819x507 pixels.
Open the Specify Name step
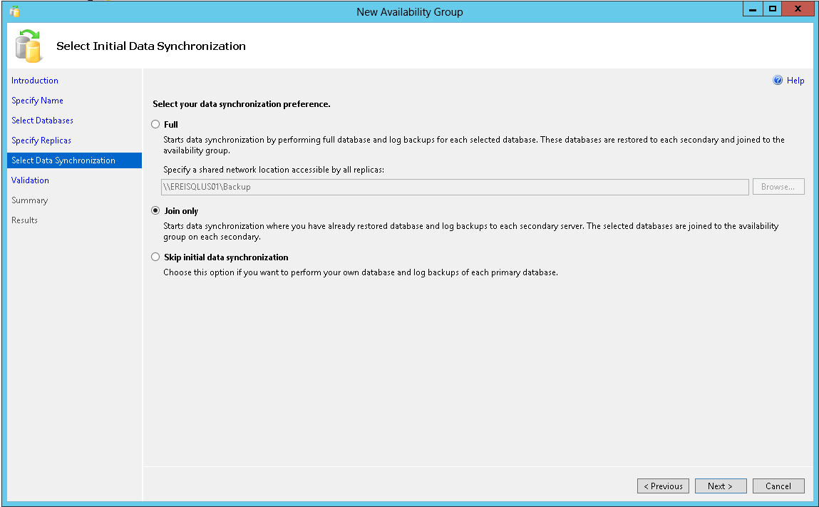pos(37,100)
